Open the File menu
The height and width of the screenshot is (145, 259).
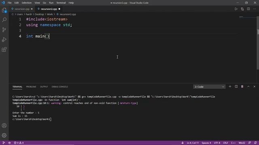click(x=10, y=3)
